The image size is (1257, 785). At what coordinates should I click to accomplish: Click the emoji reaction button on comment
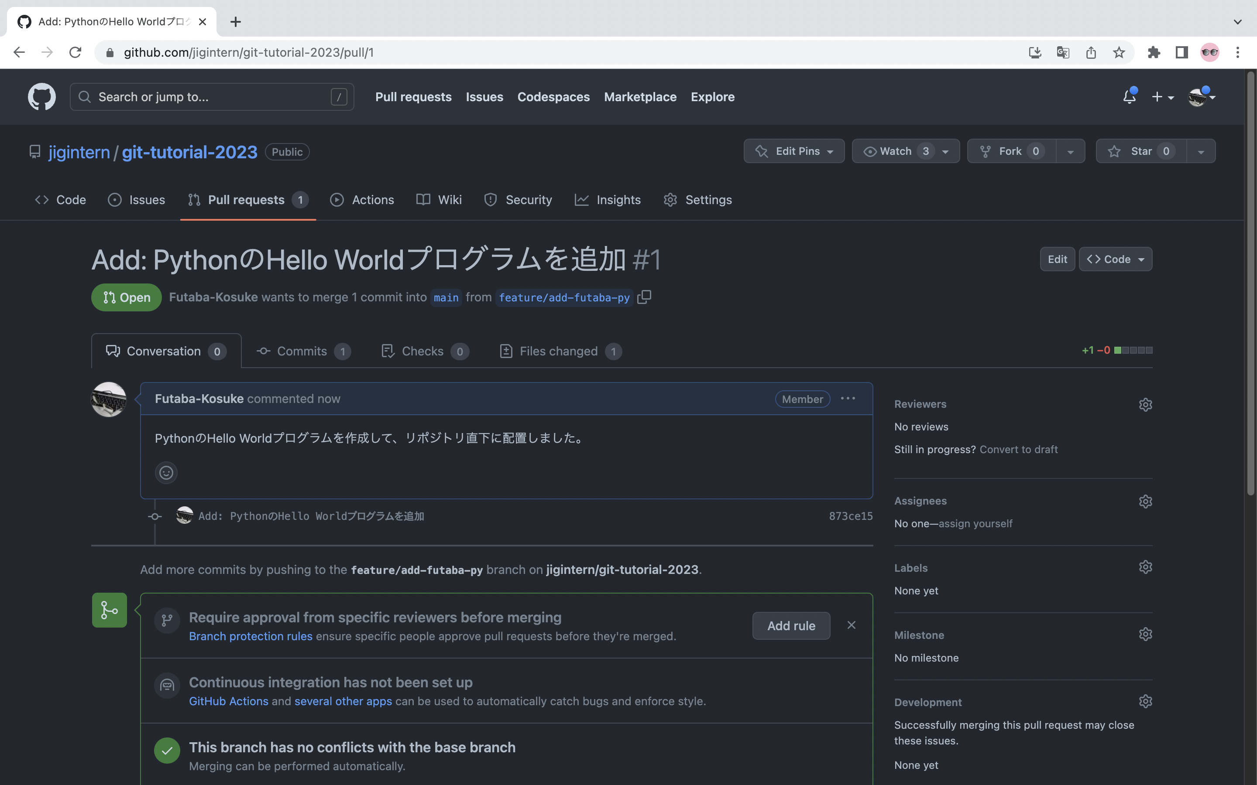(x=167, y=472)
